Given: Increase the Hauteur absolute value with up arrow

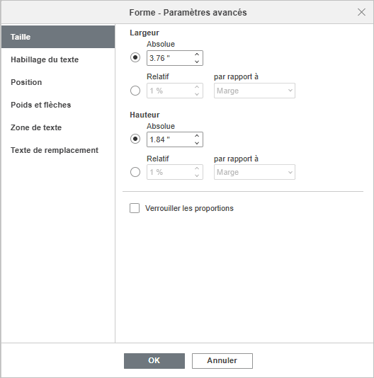Looking at the screenshot, I should click(x=197, y=136).
